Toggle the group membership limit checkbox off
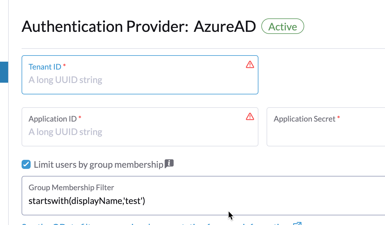This screenshot has width=385, height=225. [x=26, y=164]
